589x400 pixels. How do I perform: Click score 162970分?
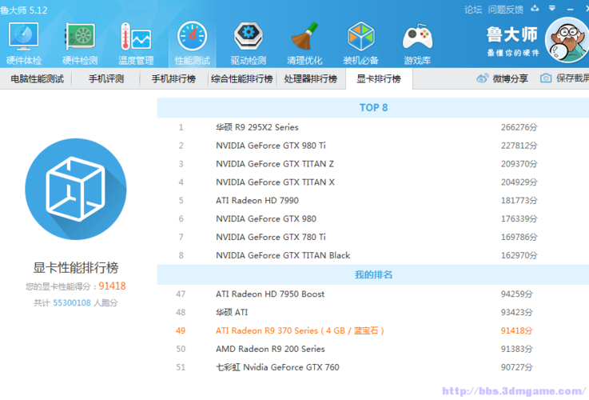(x=519, y=255)
